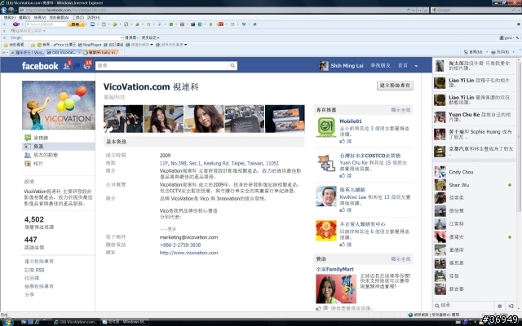The height and width of the screenshot is (326, 522).
Task: Open the FamilyMart sponsored ad title
Action: coord(334,269)
